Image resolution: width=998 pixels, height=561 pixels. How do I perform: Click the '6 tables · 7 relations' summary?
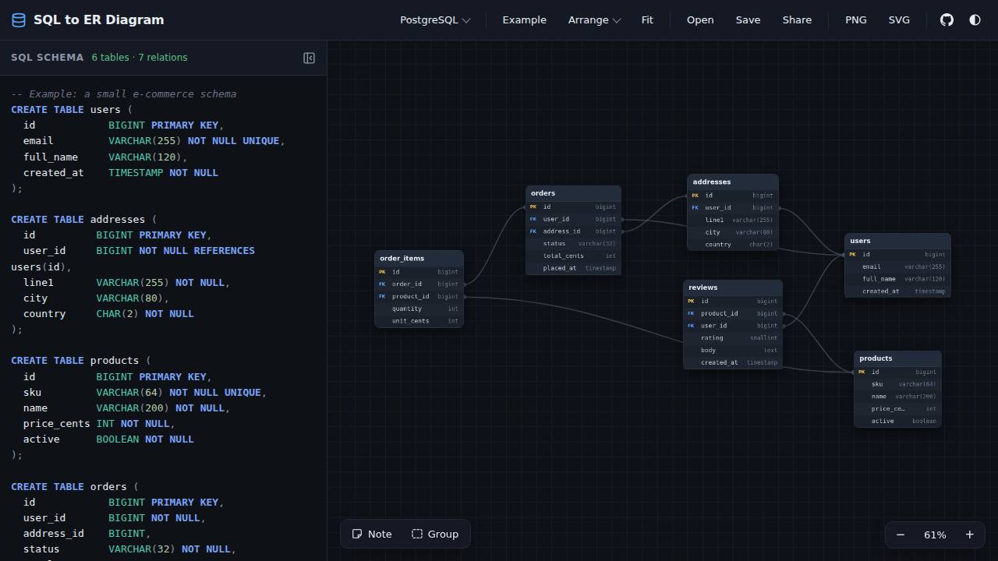140,58
